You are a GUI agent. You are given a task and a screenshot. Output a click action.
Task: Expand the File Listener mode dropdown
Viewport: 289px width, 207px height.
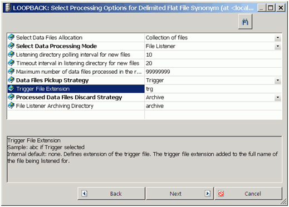pyautogui.click(x=278, y=46)
